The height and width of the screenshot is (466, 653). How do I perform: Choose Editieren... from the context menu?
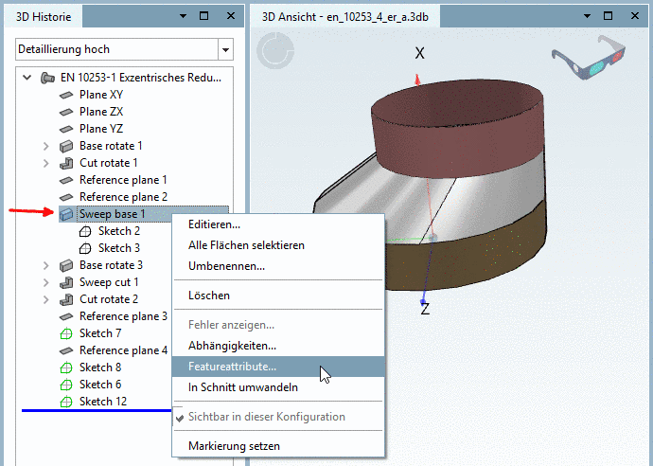(x=278, y=224)
